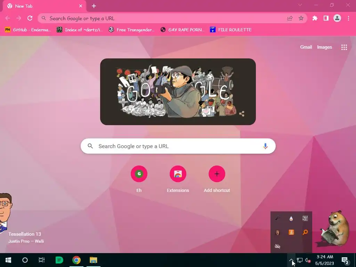Open File Explorer from the taskbar
Image resolution: width=356 pixels, height=267 pixels.
point(93,260)
